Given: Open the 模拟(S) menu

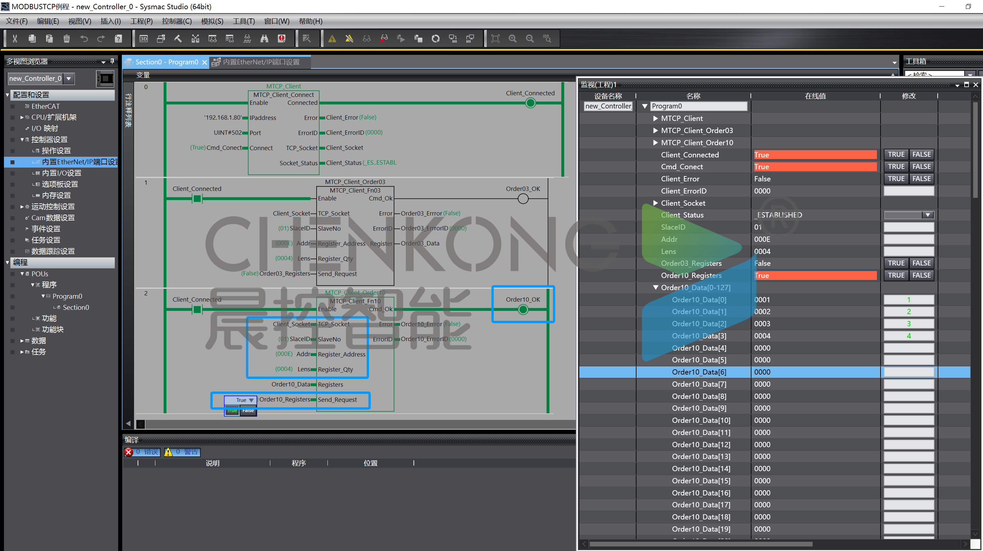Looking at the screenshot, I should 212,21.
